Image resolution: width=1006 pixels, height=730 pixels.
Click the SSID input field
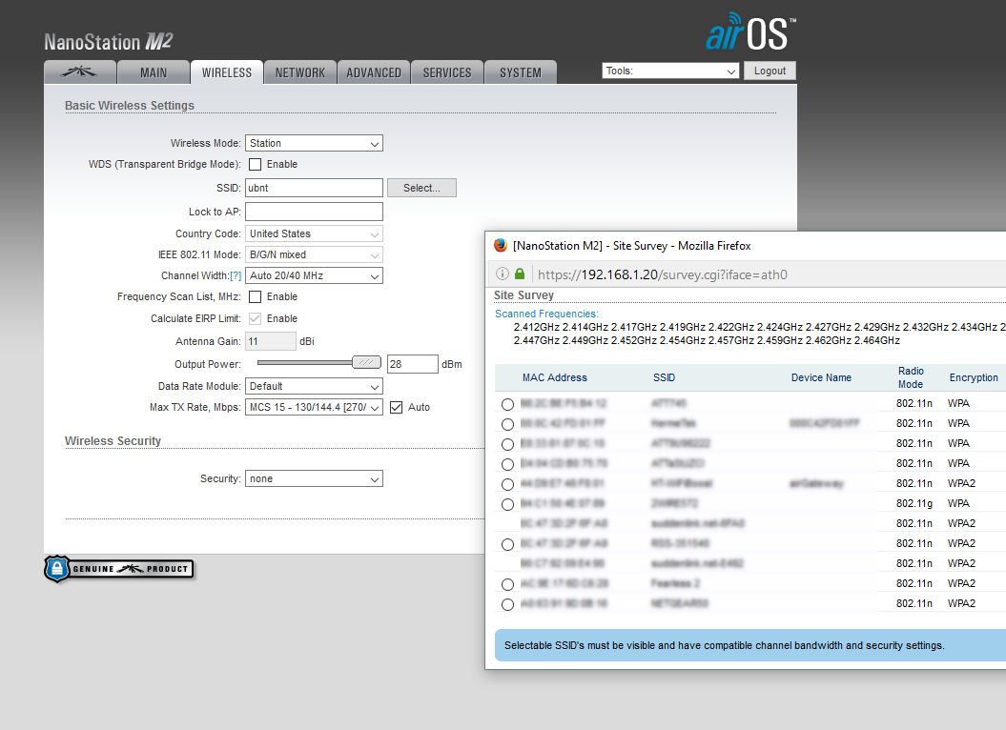pyautogui.click(x=314, y=188)
